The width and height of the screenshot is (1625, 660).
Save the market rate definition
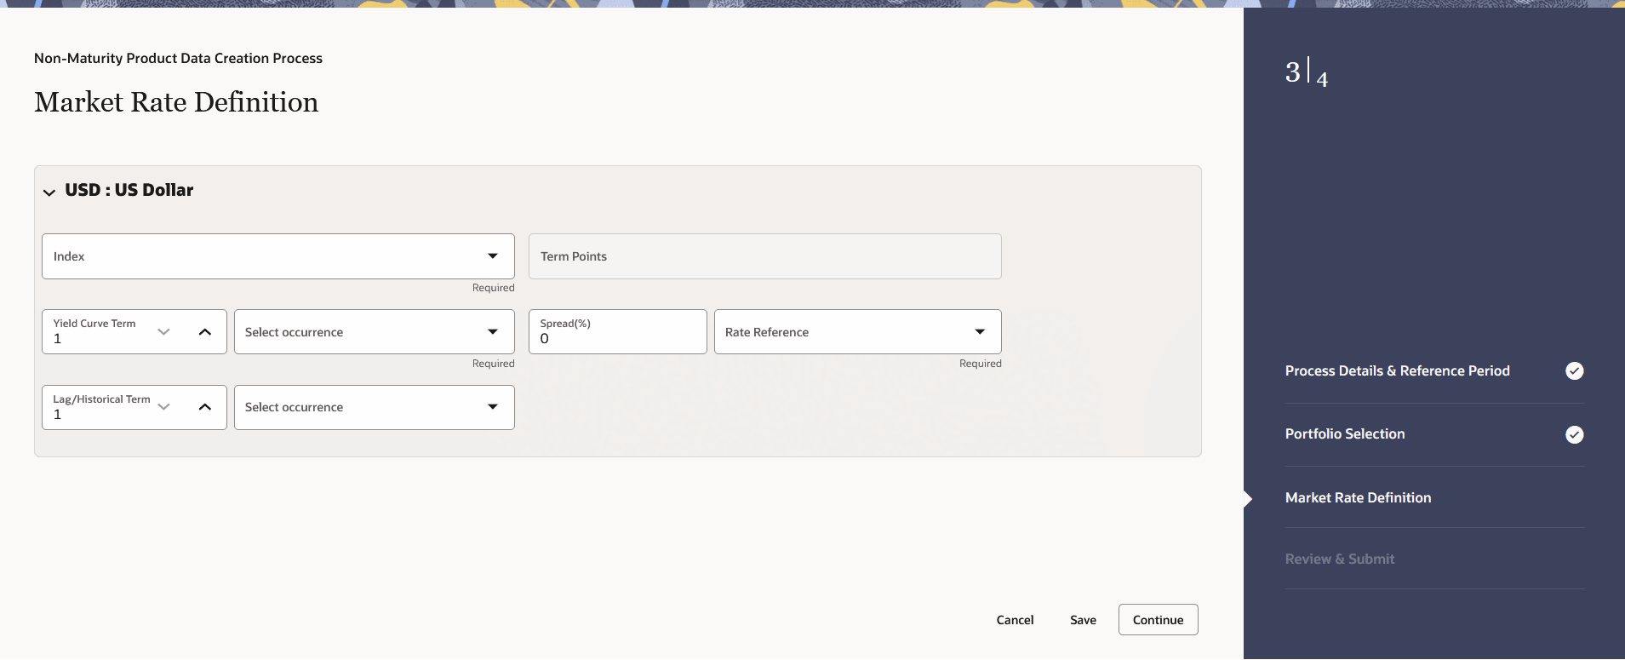coord(1083,620)
